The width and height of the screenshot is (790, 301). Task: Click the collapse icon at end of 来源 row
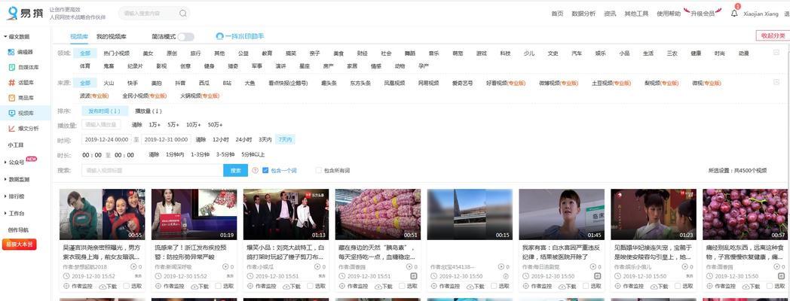[776, 83]
